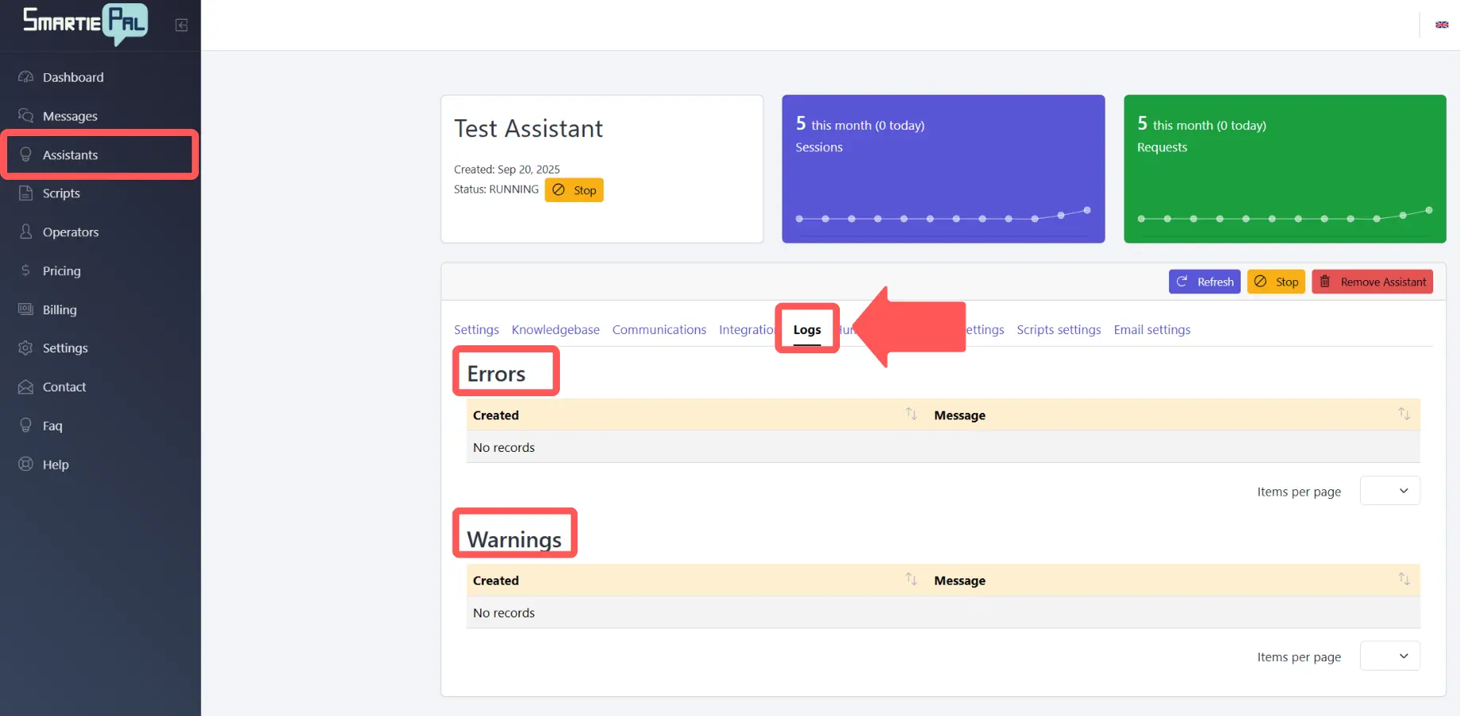
Task: Switch to the Knowledgebase tab
Action: tap(555, 329)
